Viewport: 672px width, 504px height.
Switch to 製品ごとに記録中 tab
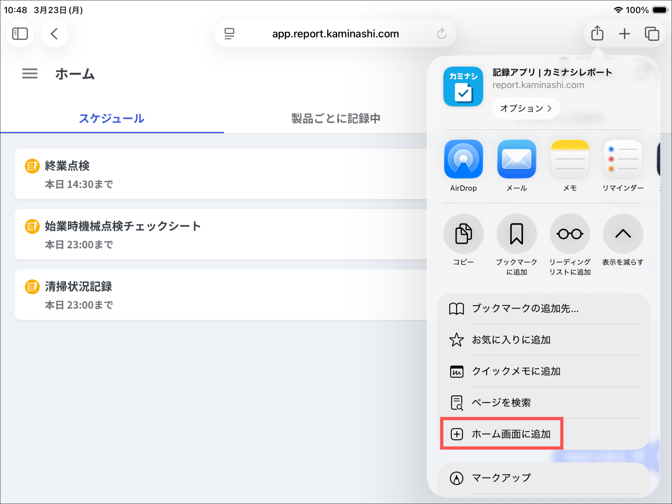pyautogui.click(x=336, y=118)
